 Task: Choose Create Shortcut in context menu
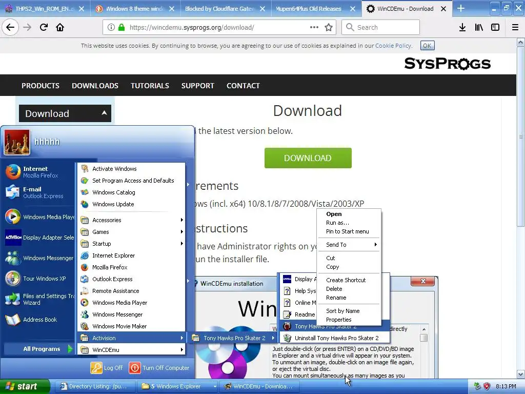[349, 280]
